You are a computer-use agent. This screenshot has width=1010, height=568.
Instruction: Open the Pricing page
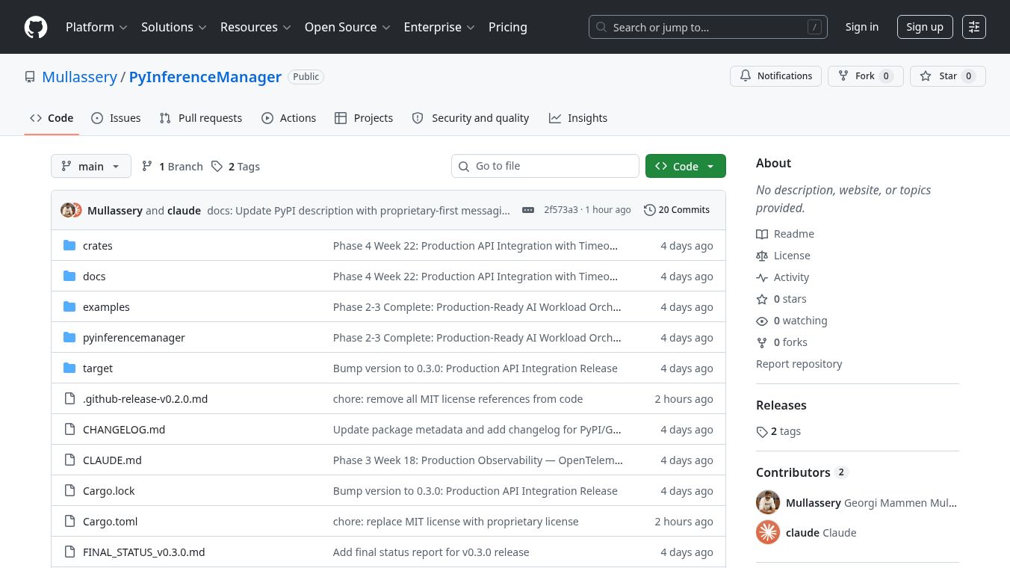coord(508,27)
